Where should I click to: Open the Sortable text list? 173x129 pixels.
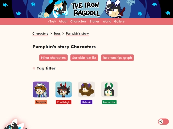coord(84,58)
